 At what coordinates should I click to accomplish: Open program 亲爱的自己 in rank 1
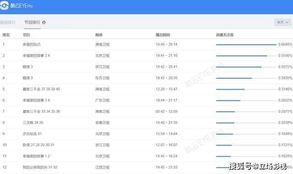[32, 44]
